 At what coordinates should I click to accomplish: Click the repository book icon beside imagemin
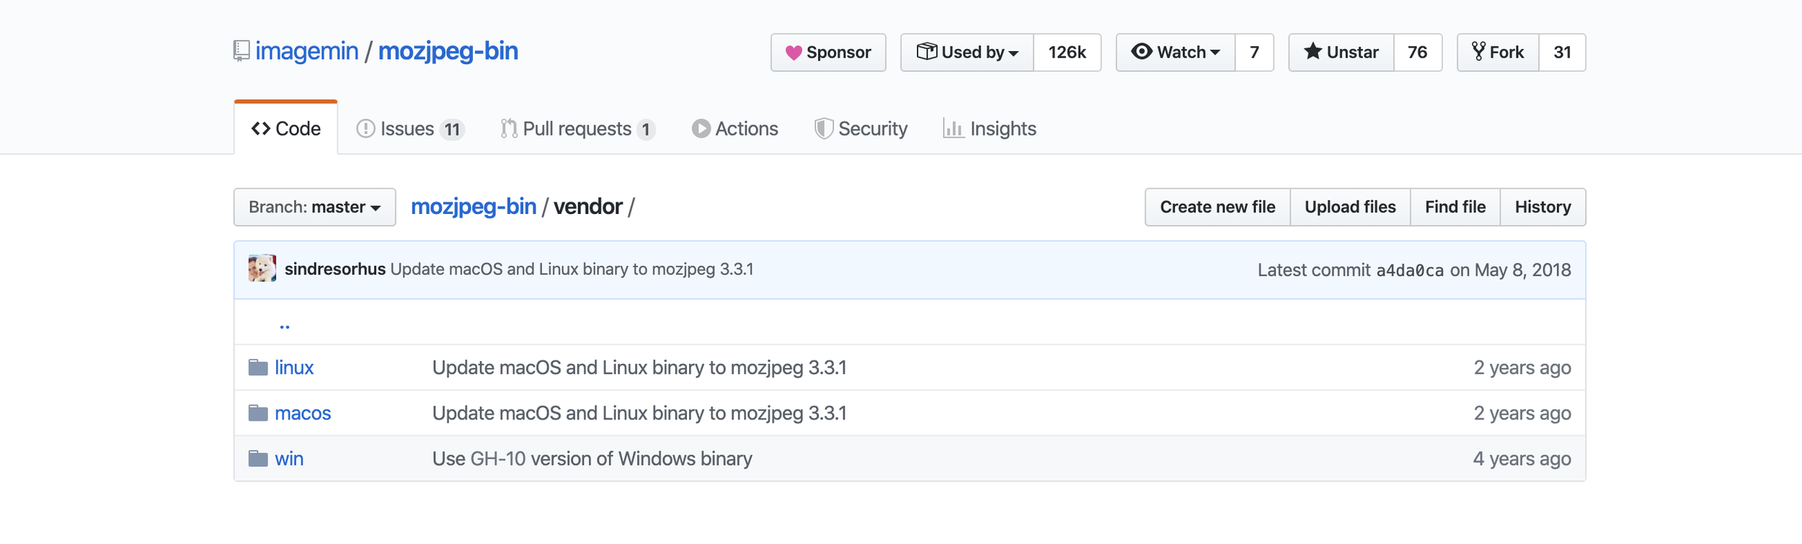pyautogui.click(x=241, y=51)
